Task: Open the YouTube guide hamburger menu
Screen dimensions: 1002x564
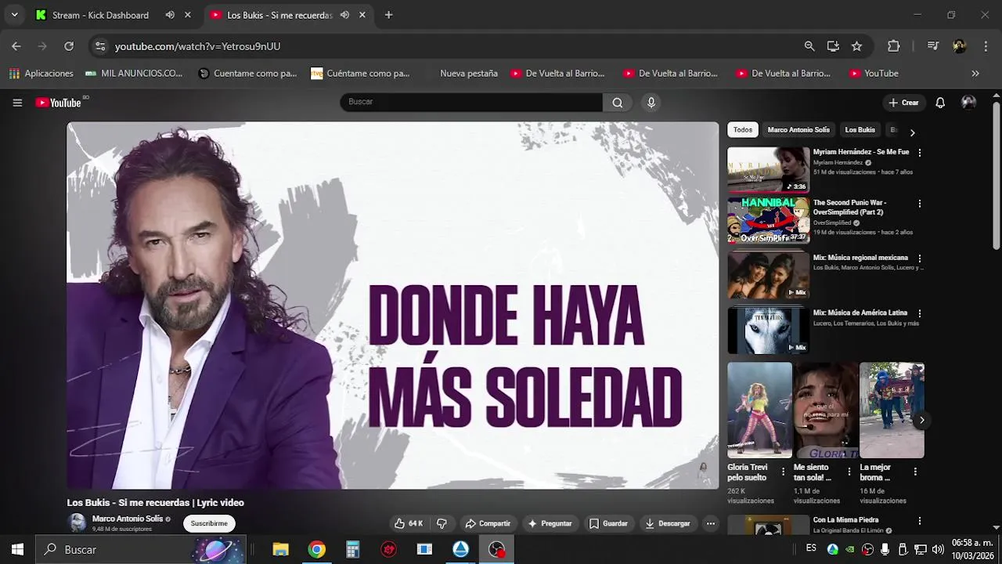Action: coord(17,103)
